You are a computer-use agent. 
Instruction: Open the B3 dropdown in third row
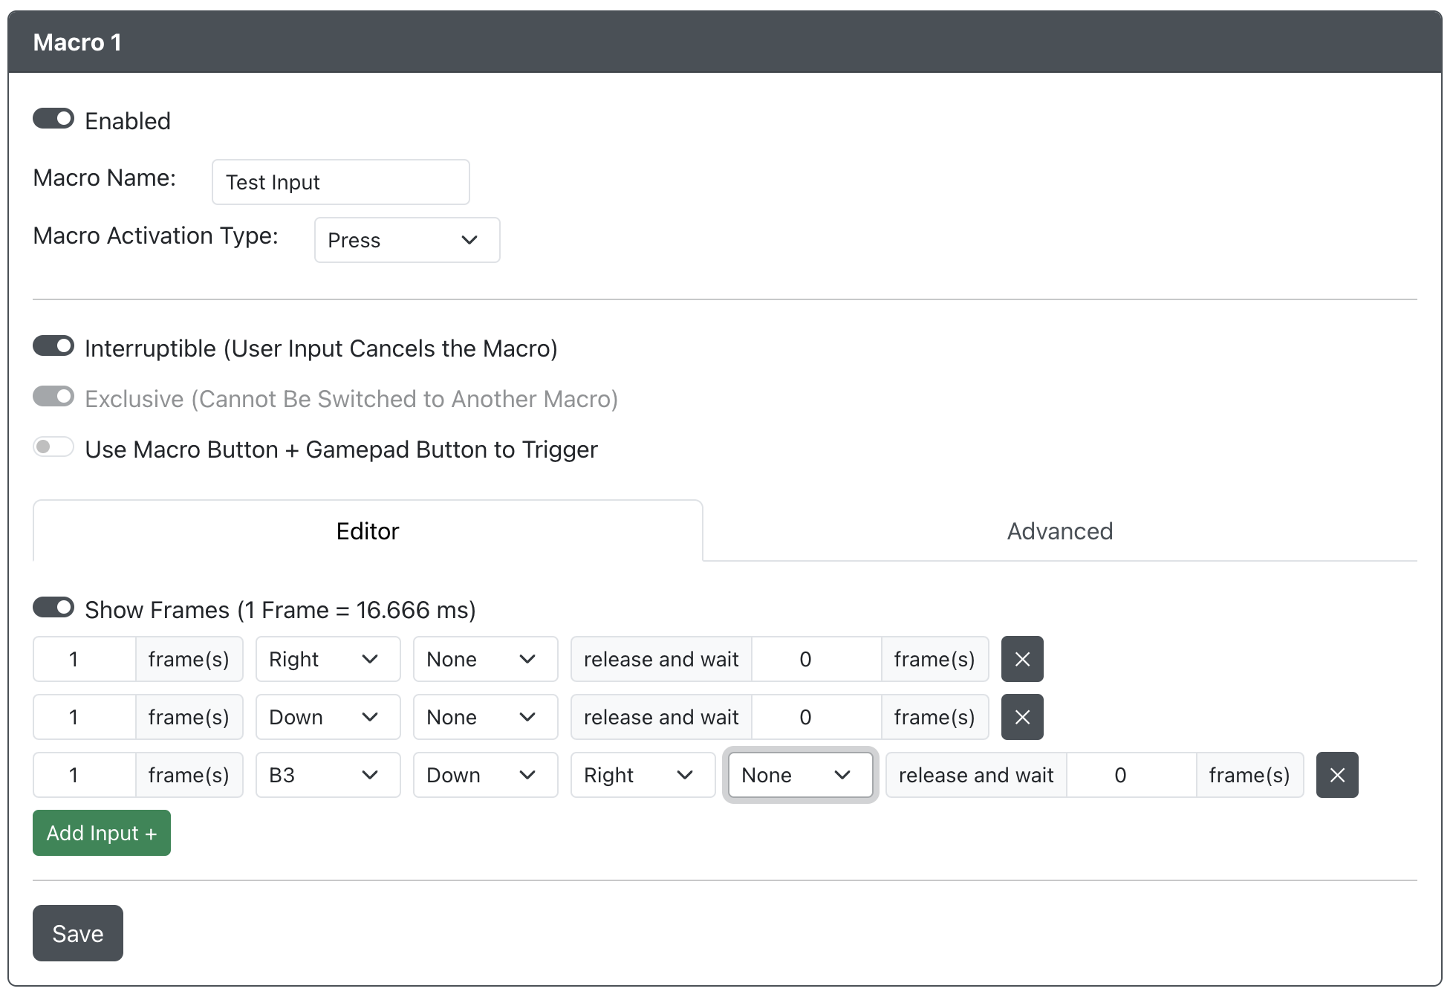(328, 775)
